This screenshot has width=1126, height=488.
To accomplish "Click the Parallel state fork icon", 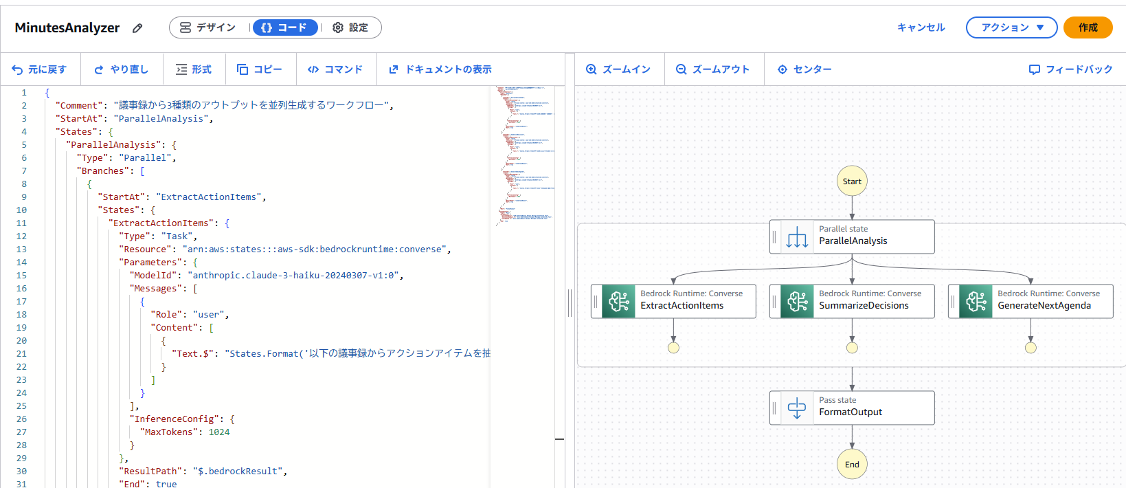I will 797,236.
